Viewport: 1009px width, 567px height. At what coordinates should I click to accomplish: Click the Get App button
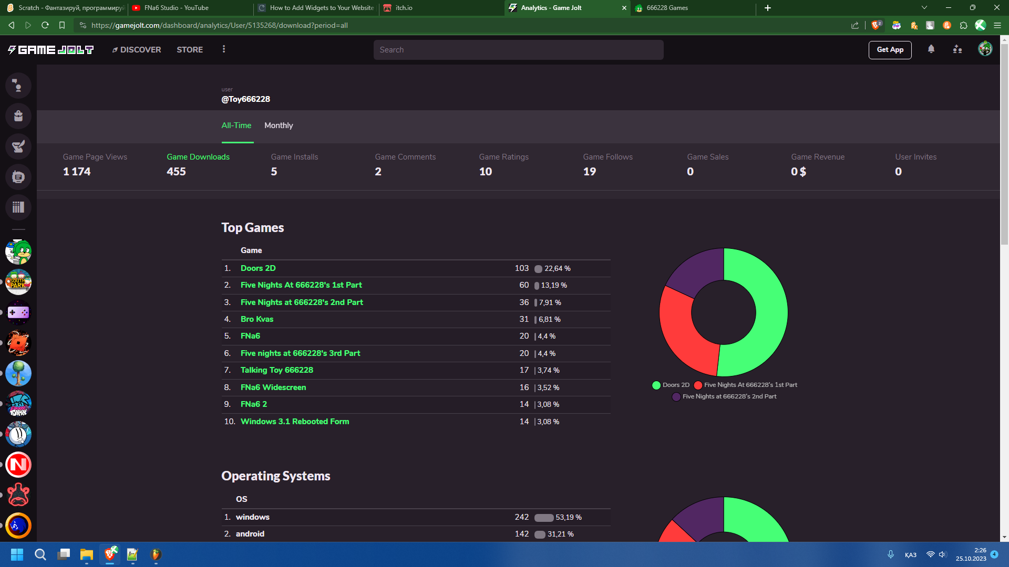point(890,50)
